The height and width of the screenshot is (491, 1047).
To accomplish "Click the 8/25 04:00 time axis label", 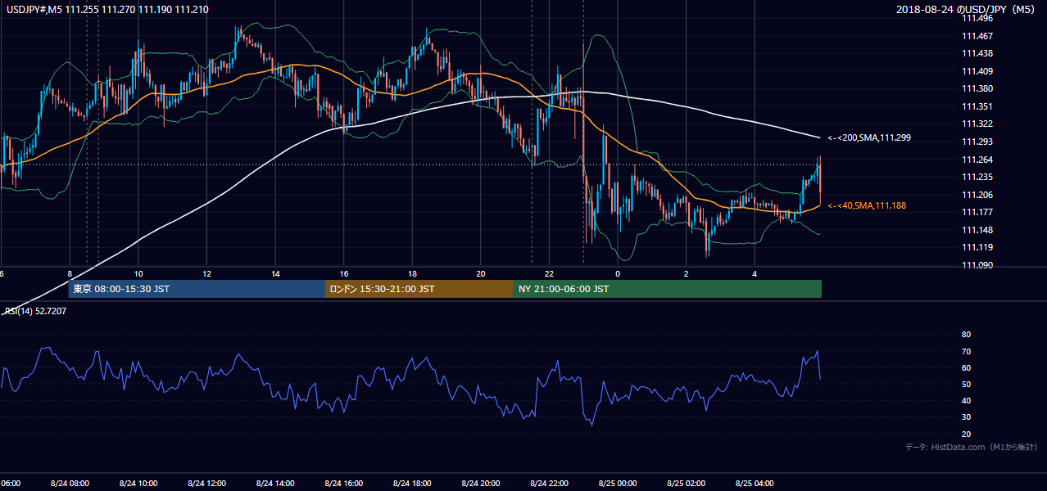I will click(754, 484).
